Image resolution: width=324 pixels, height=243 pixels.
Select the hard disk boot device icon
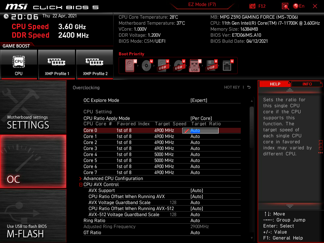[130, 66]
